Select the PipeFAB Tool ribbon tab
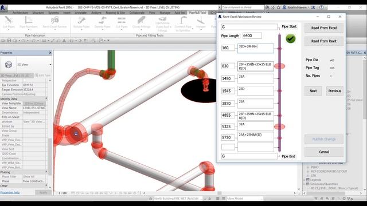Viewport: 367px width, 206px height. tap(197, 13)
